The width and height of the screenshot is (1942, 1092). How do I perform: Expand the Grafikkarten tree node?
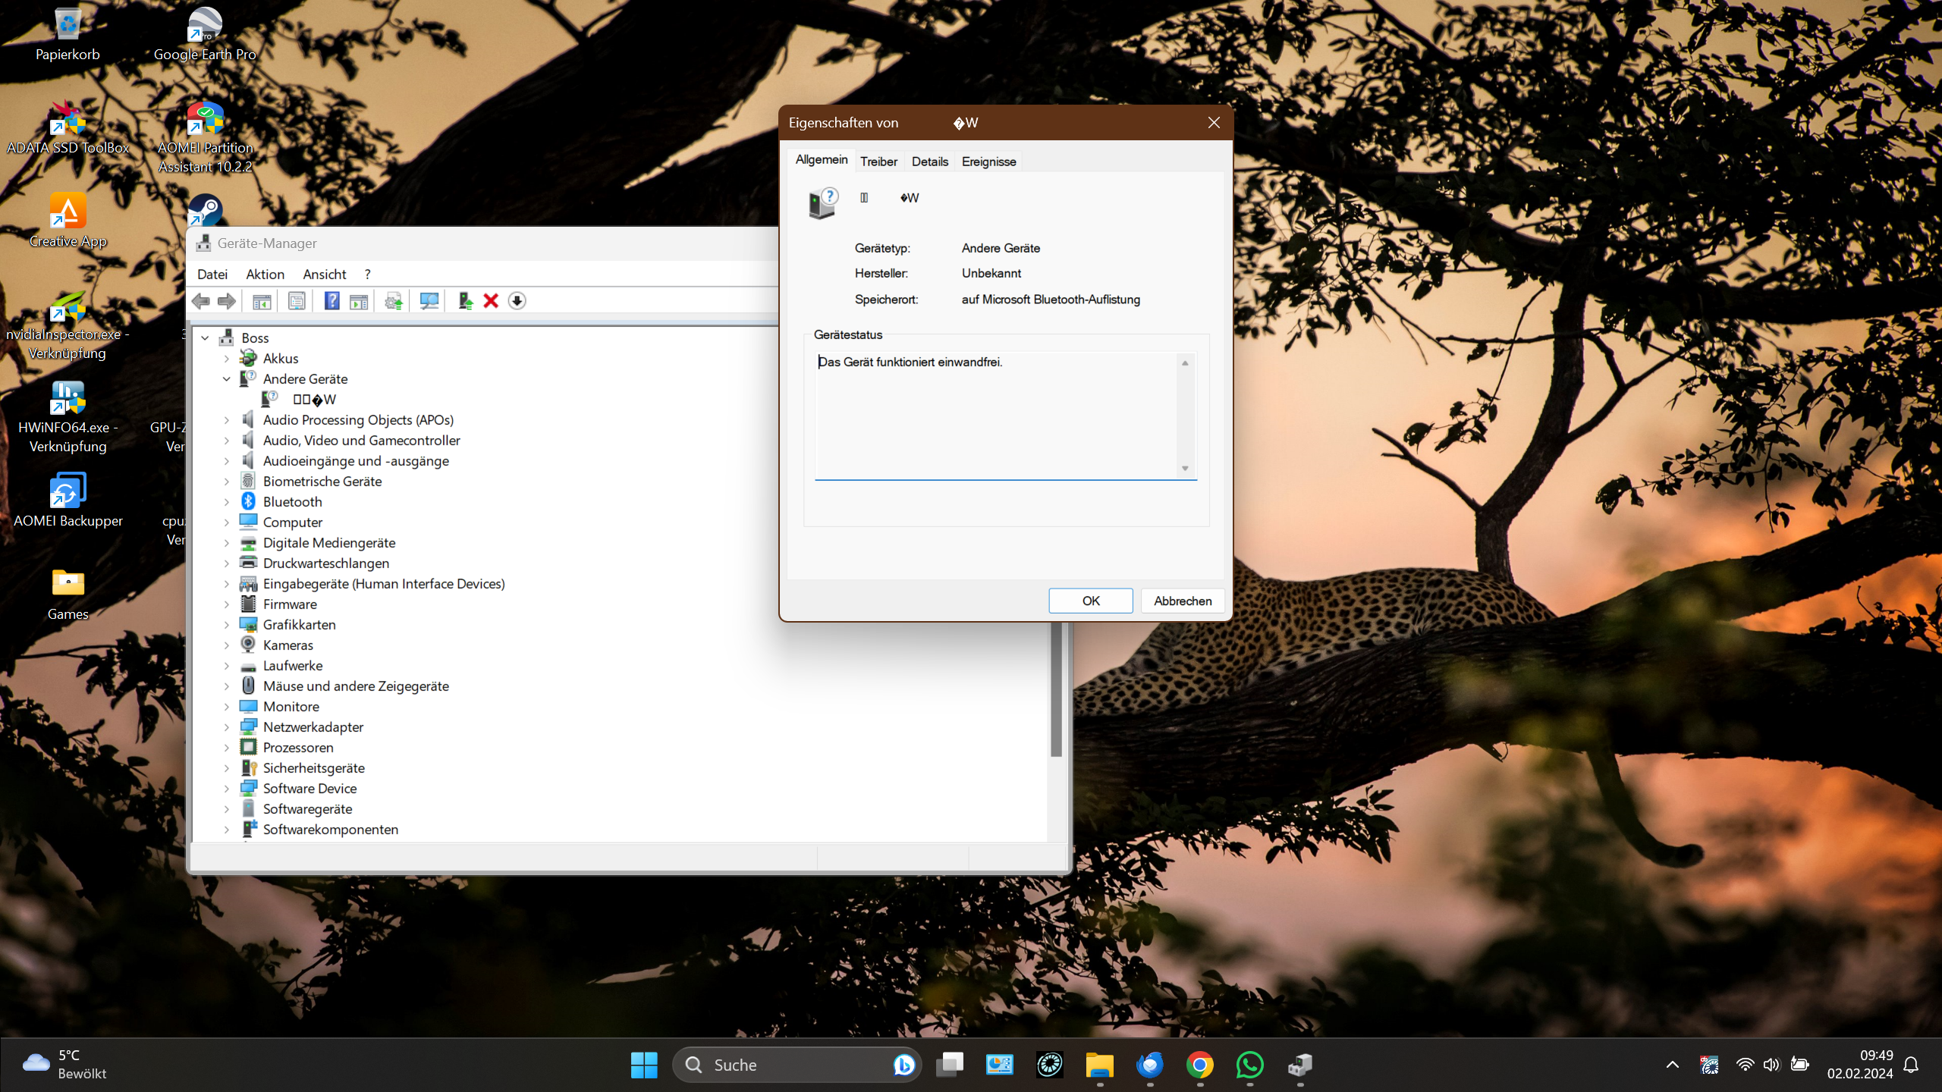tap(226, 624)
